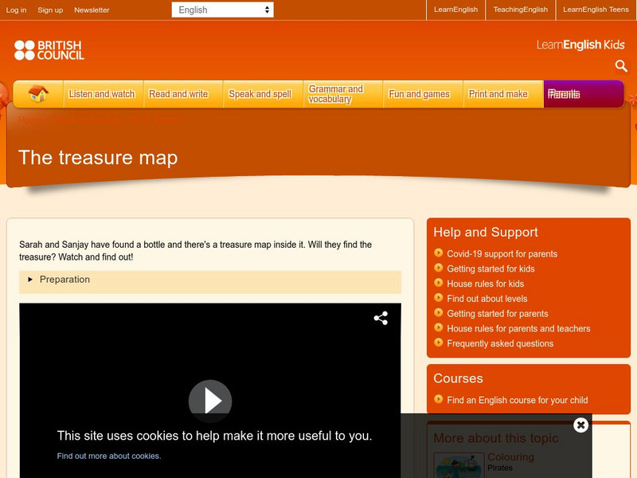Go to LearnEnglish site tab
The image size is (637, 478).
[x=455, y=10]
